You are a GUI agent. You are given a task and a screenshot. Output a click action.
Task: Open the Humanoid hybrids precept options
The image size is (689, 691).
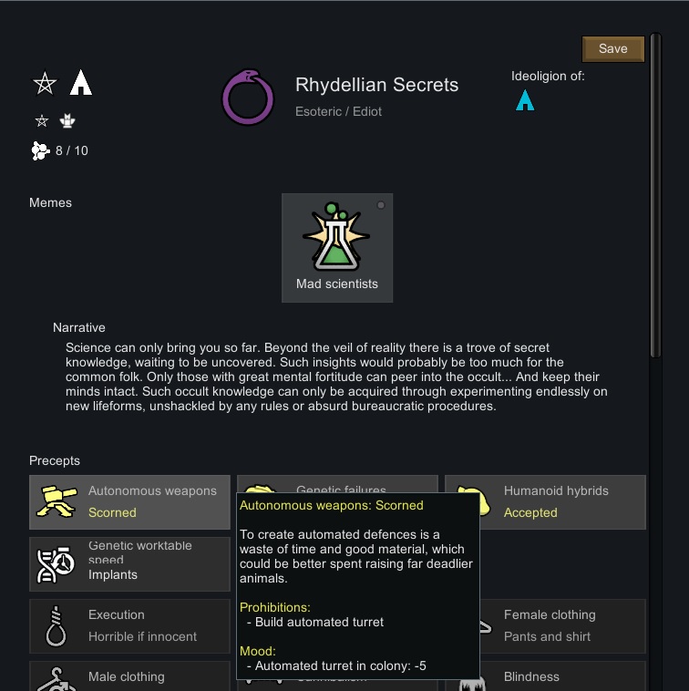pyautogui.click(x=545, y=501)
